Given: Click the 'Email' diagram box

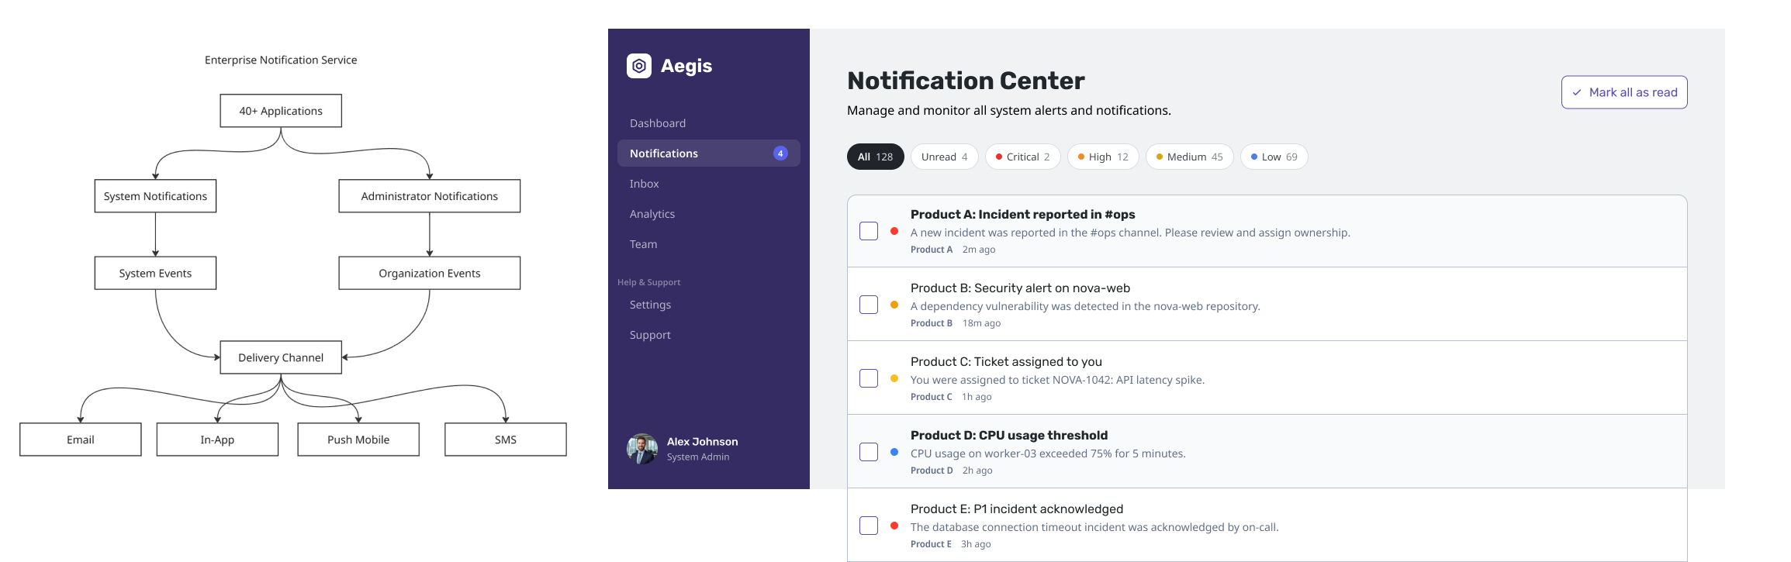Looking at the screenshot, I should point(81,440).
